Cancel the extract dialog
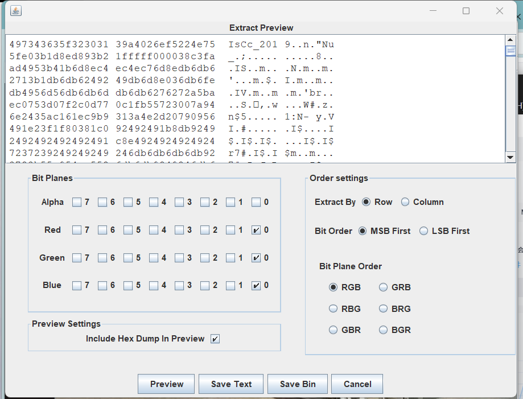This screenshot has width=523, height=399. click(357, 384)
